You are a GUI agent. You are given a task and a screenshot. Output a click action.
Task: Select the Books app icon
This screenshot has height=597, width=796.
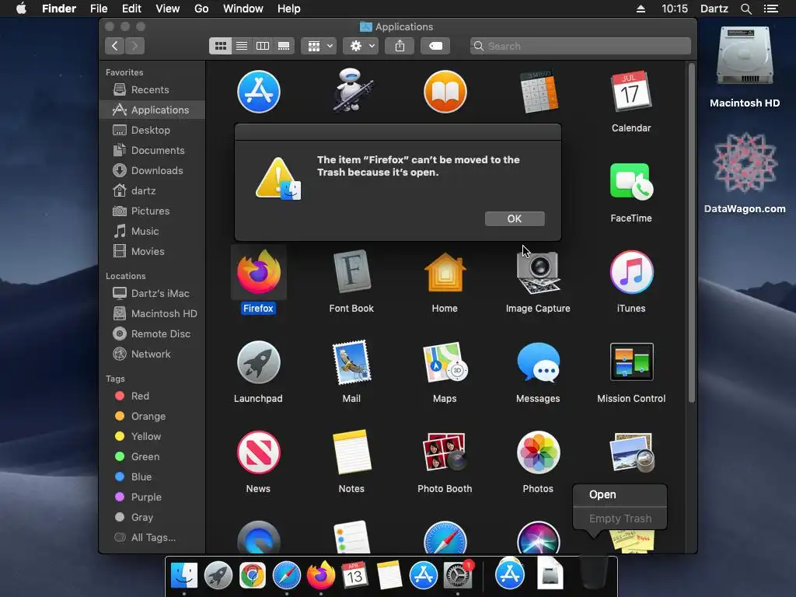[445, 92]
